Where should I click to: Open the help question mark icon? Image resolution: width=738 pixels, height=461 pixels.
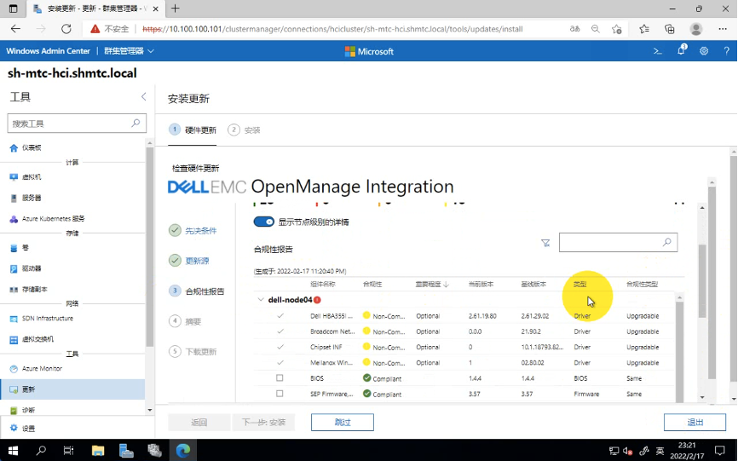[727, 51]
